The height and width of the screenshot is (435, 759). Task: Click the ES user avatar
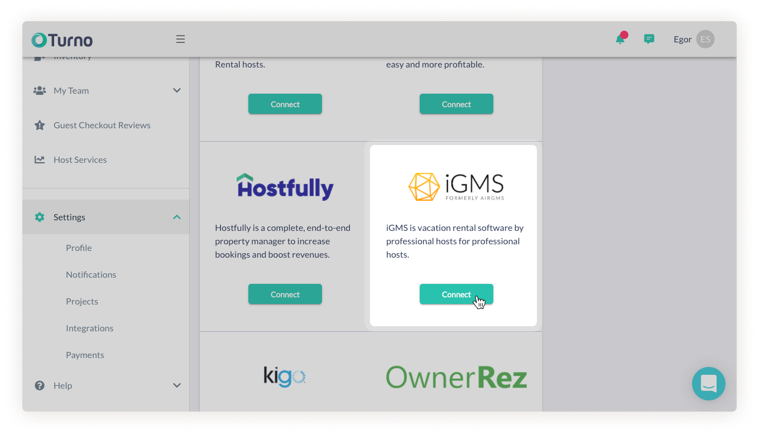point(705,39)
